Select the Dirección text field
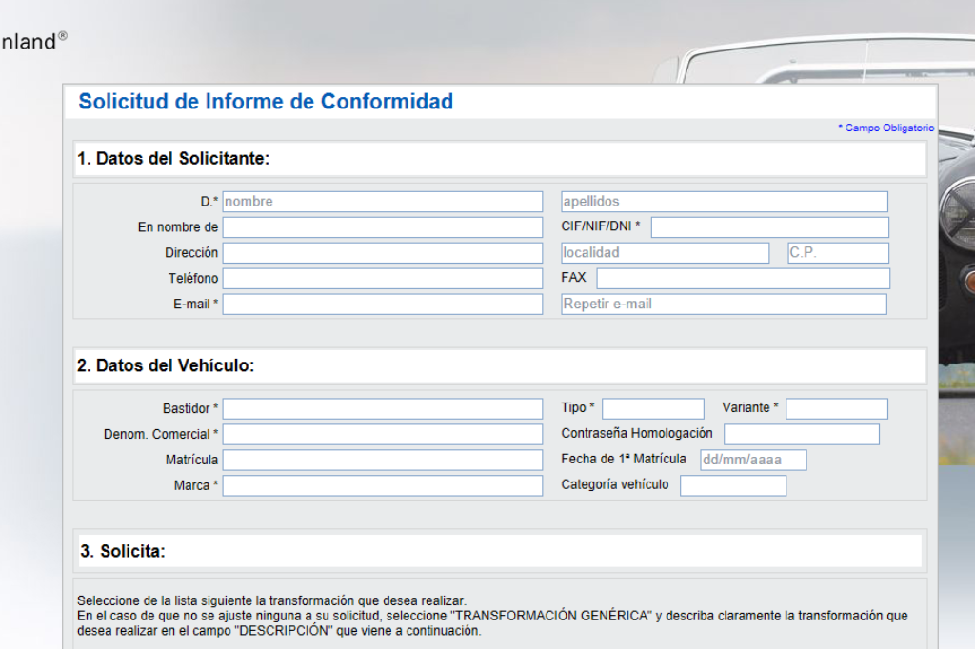 pyautogui.click(x=382, y=253)
